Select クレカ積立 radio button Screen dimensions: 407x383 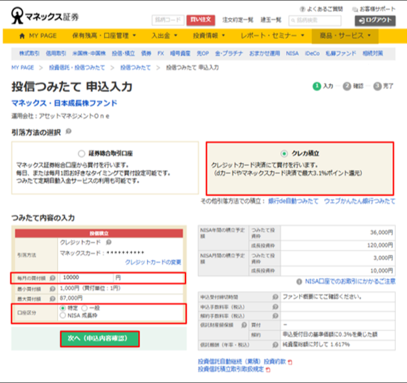tap(284, 154)
